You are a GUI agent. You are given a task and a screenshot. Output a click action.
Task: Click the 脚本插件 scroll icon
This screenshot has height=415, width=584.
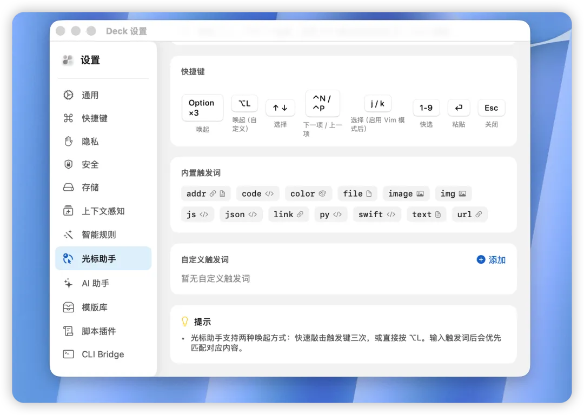pos(68,331)
